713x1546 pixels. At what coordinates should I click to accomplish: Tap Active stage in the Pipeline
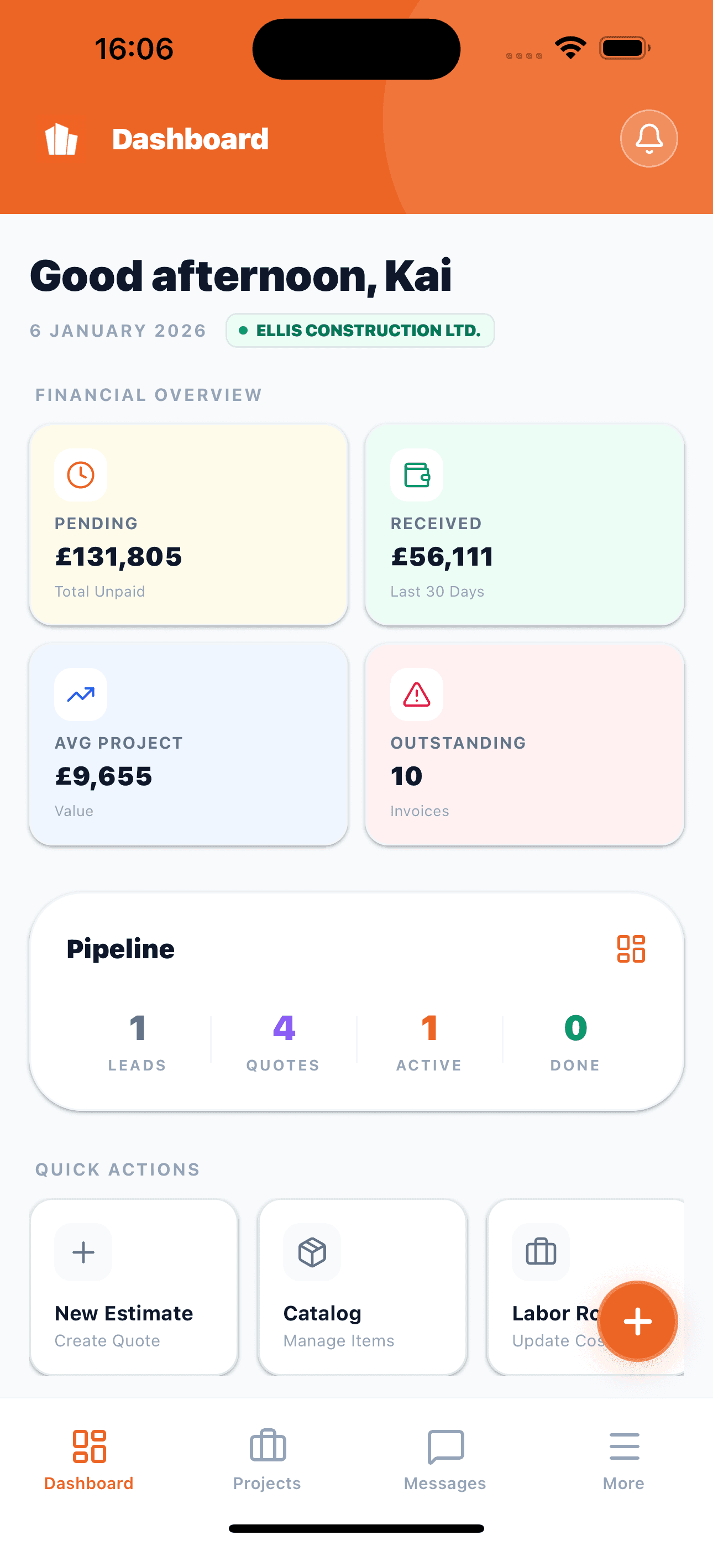[429, 1041]
